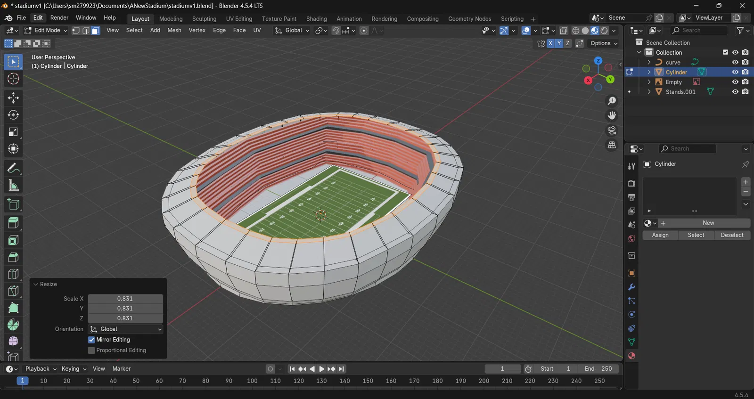Select the Loop Cut tool
Viewport: 754px width, 399px height.
tap(13, 274)
